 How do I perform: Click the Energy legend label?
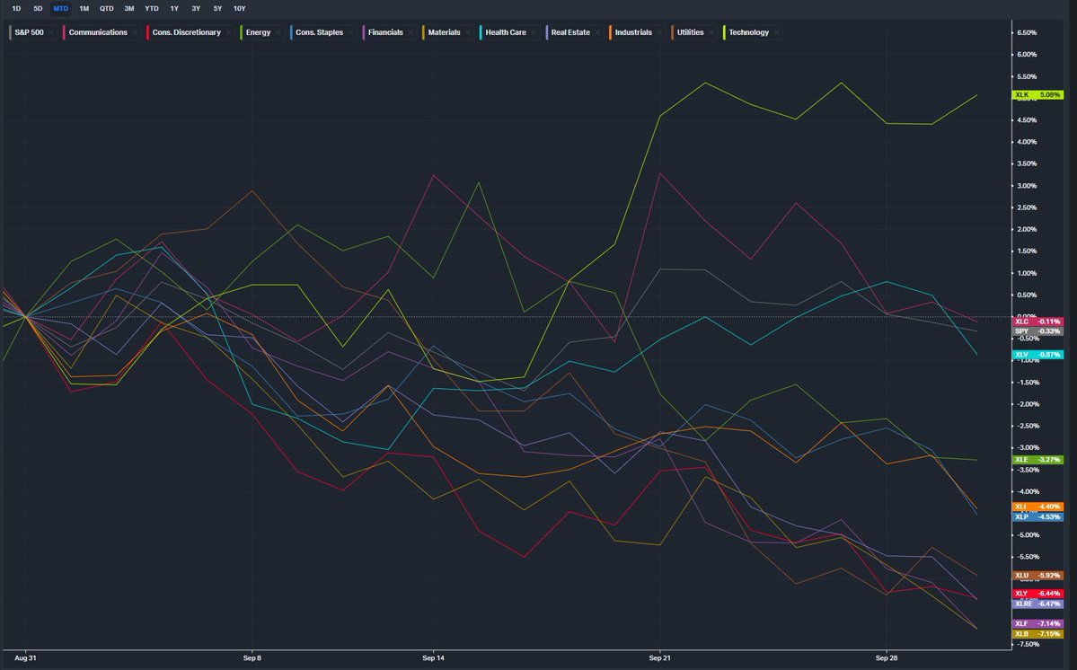259,32
